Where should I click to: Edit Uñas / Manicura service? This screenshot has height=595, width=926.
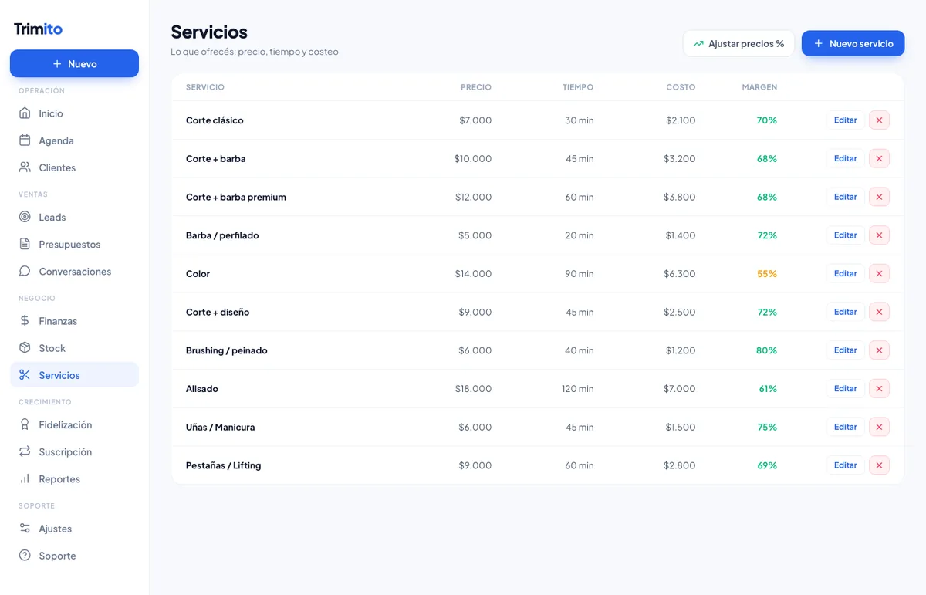click(x=845, y=427)
